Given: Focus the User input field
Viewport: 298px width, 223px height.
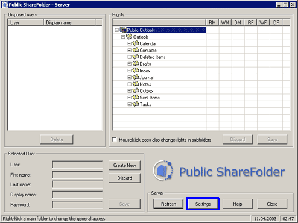Looking at the screenshot, I should [x=78, y=165].
